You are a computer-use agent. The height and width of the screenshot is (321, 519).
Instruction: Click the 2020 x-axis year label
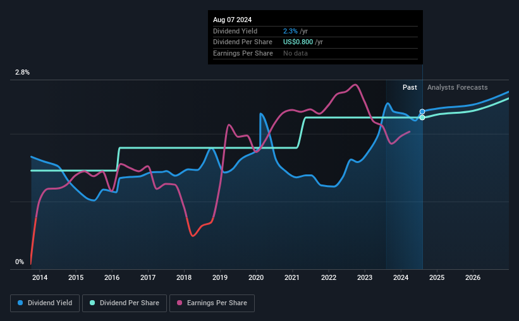pyautogui.click(x=256, y=277)
